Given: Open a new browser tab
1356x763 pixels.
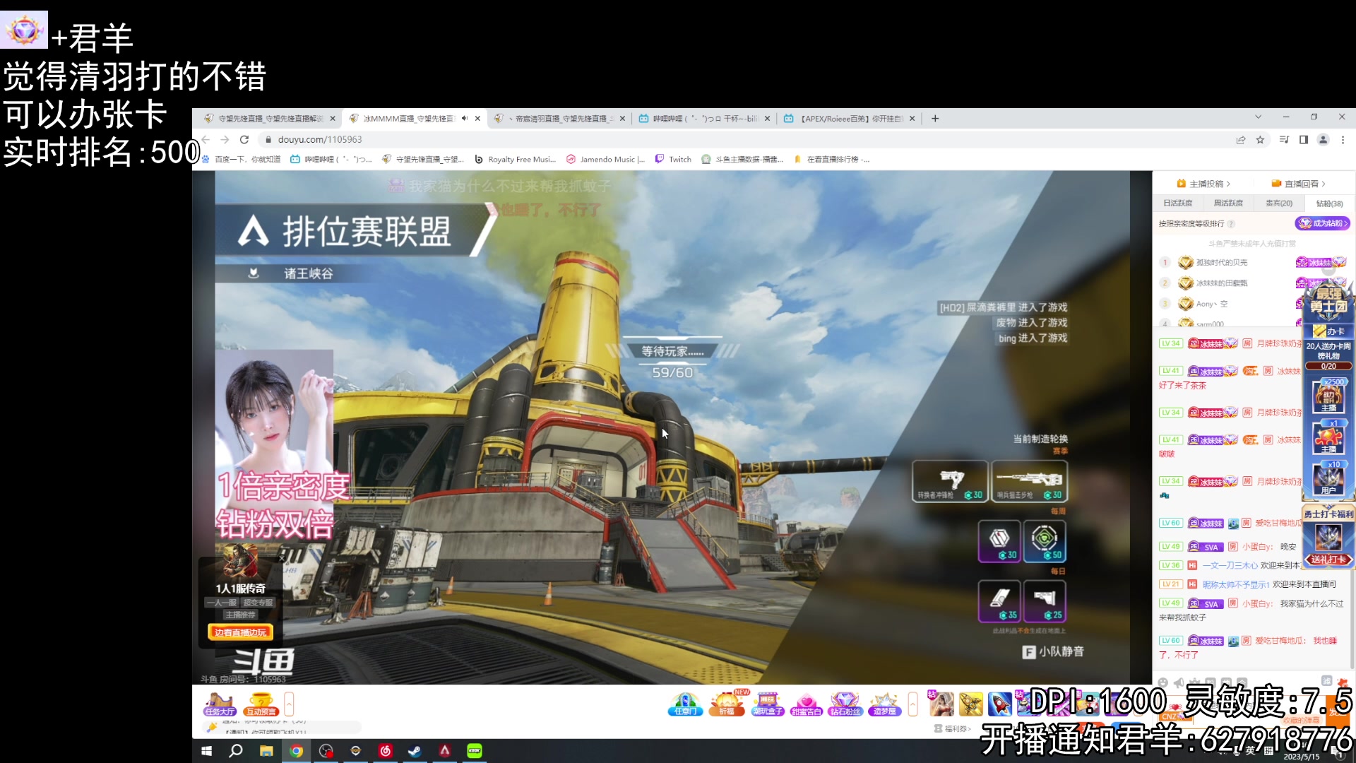Looking at the screenshot, I should [935, 119].
